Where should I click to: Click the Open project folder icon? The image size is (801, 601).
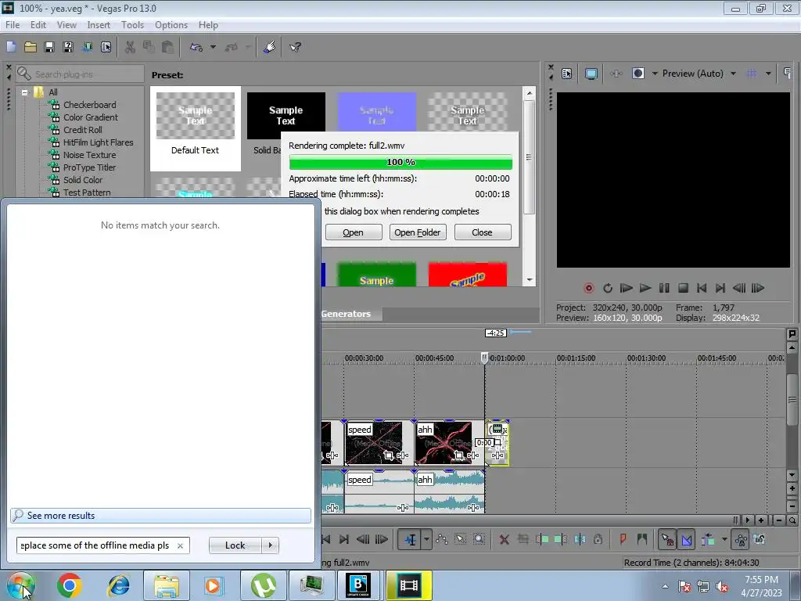click(31, 48)
